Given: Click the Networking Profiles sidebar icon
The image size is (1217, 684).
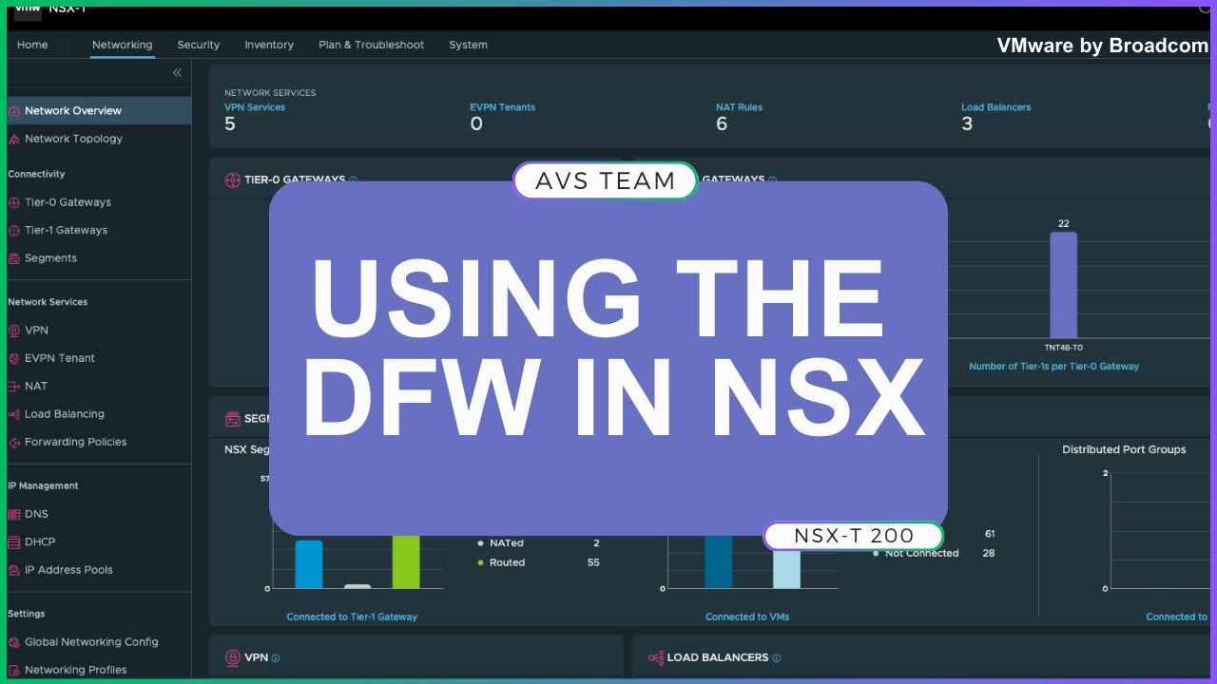Looking at the screenshot, I should [14, 670].
